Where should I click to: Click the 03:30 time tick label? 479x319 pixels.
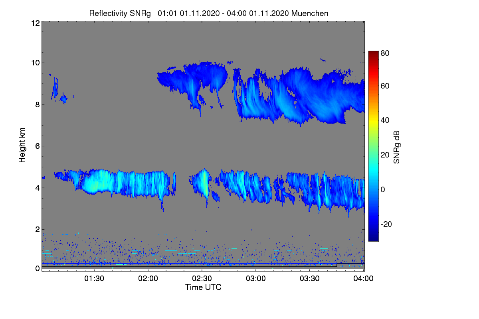tap(310, 279)
